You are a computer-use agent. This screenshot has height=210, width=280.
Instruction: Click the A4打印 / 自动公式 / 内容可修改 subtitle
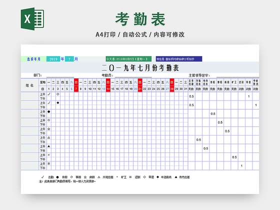point(140,34)
